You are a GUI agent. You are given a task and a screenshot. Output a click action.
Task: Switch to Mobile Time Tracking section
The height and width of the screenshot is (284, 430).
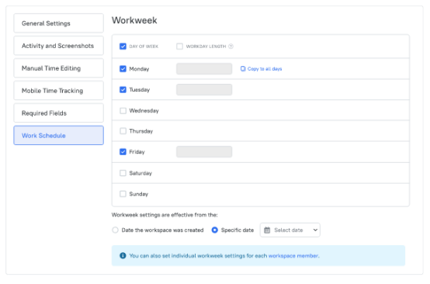(58, 91)
